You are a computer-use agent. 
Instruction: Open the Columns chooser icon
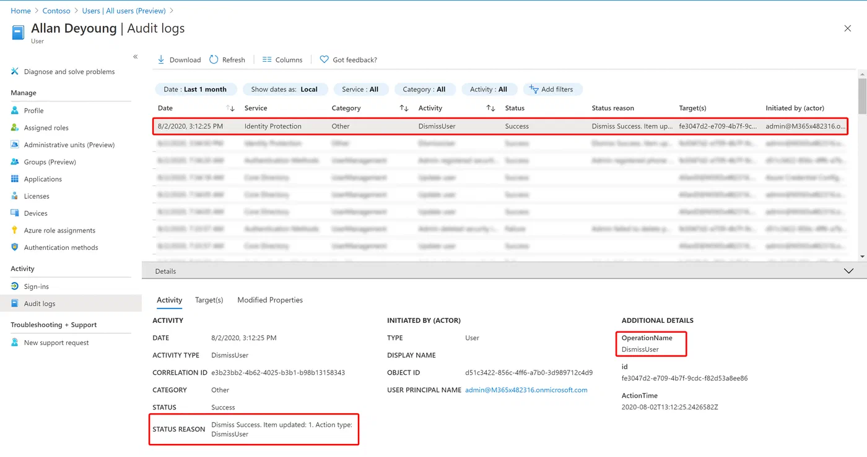pos(267,59)
